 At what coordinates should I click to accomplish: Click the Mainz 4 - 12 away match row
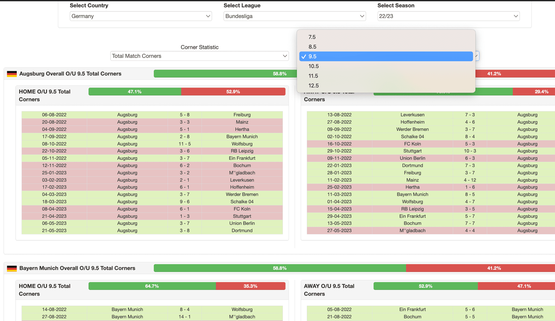431,180
